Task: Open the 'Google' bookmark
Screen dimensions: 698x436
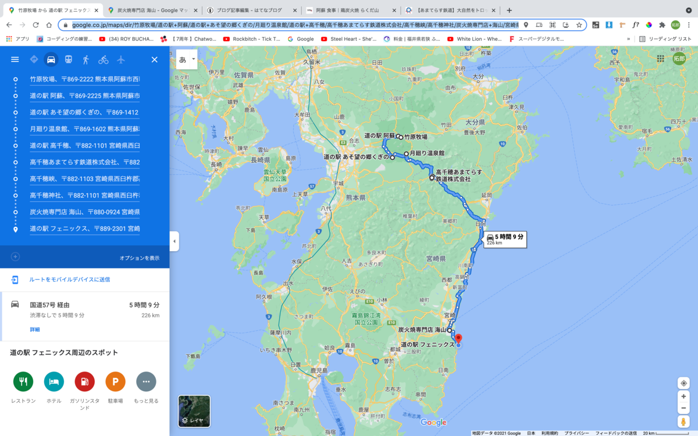Action: (x=301, y=39)
